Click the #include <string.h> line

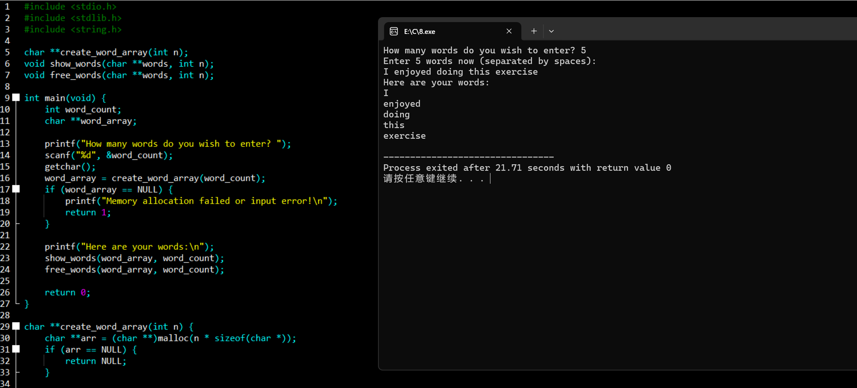point(73,29)
